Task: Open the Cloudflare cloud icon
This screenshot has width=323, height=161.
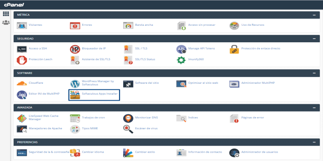Action: click(22, 83)
